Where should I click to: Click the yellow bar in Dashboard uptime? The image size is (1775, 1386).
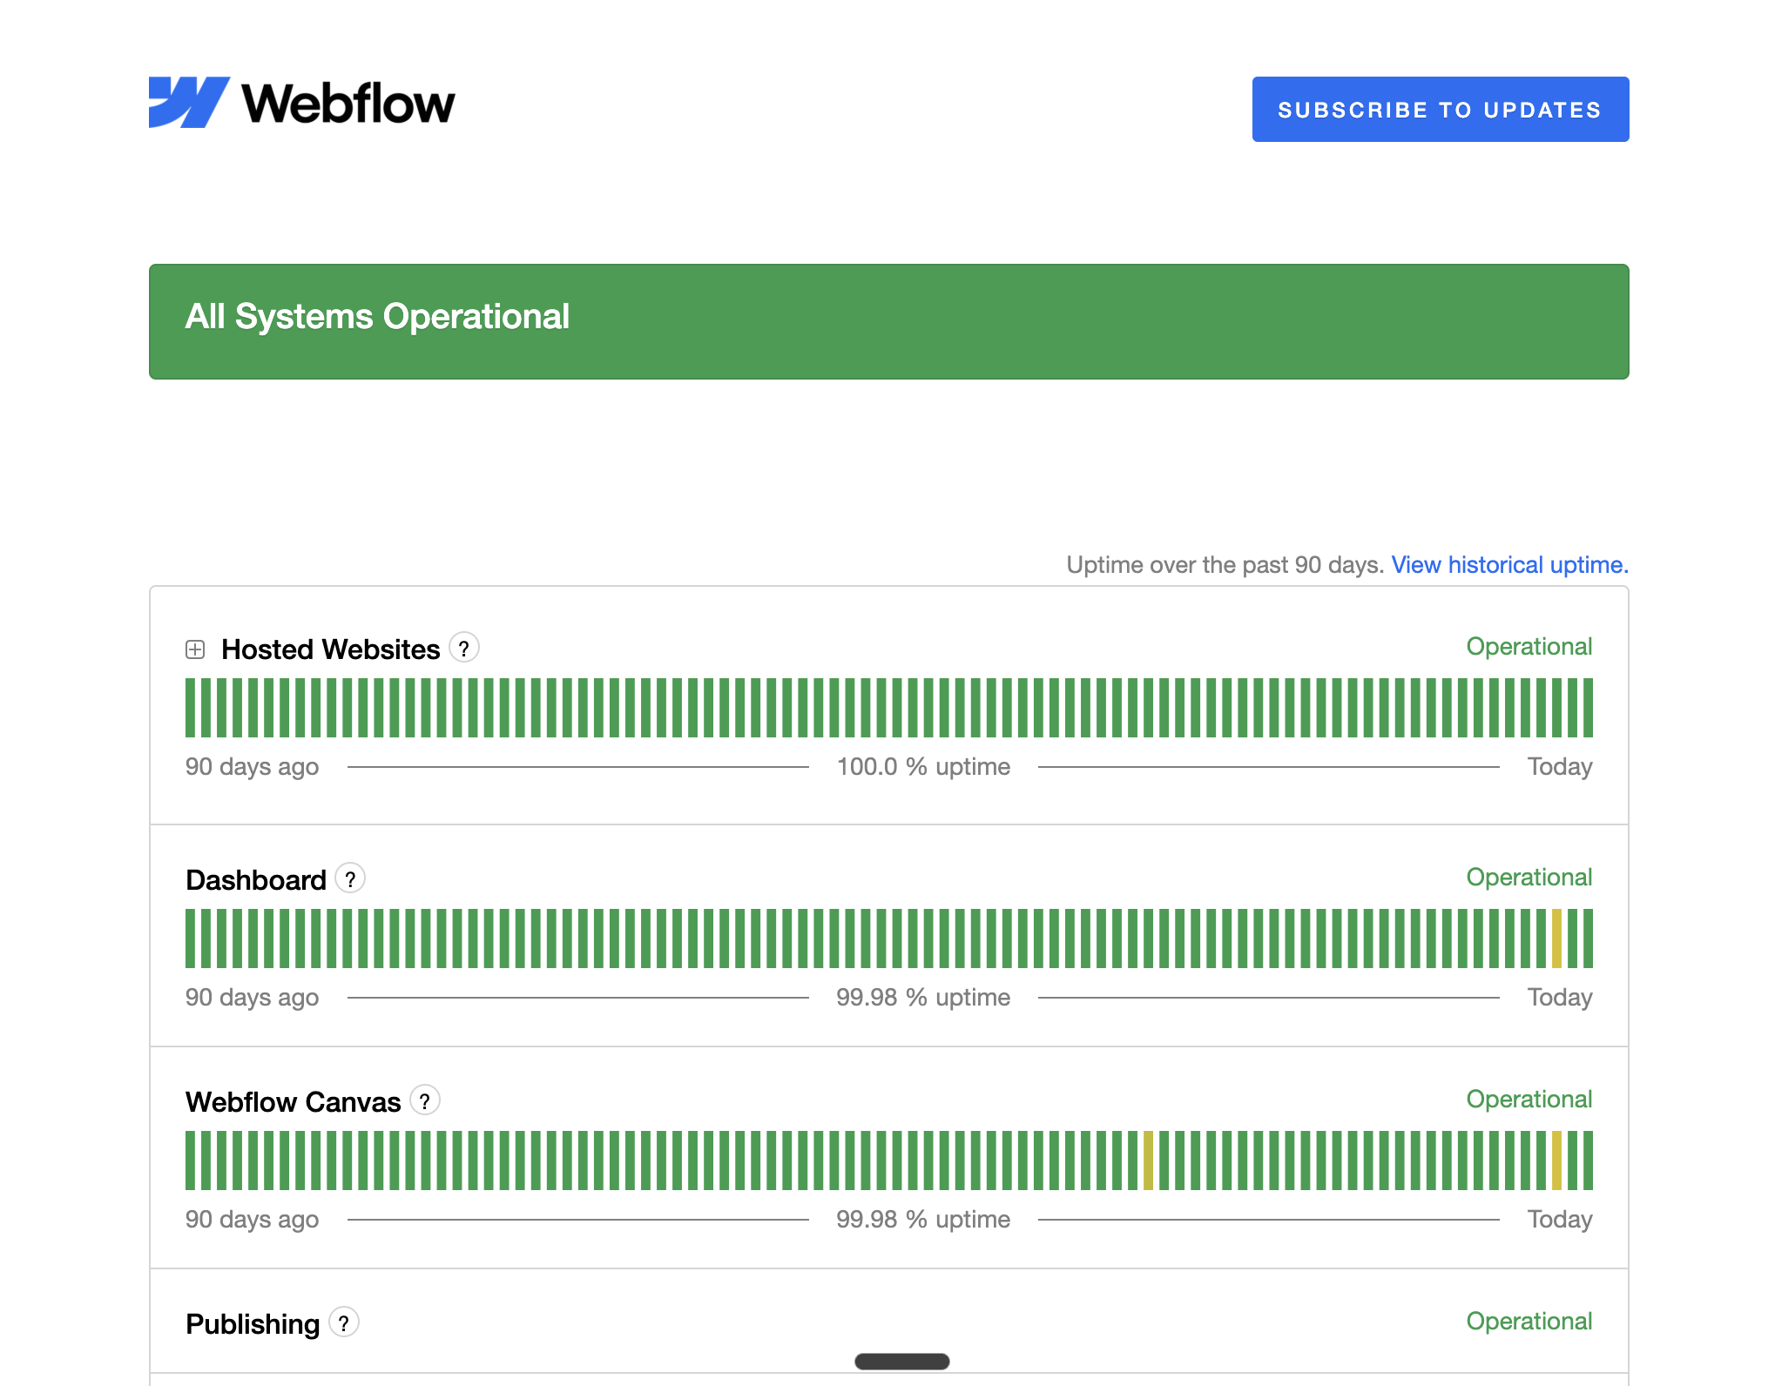pos(1556,939)
